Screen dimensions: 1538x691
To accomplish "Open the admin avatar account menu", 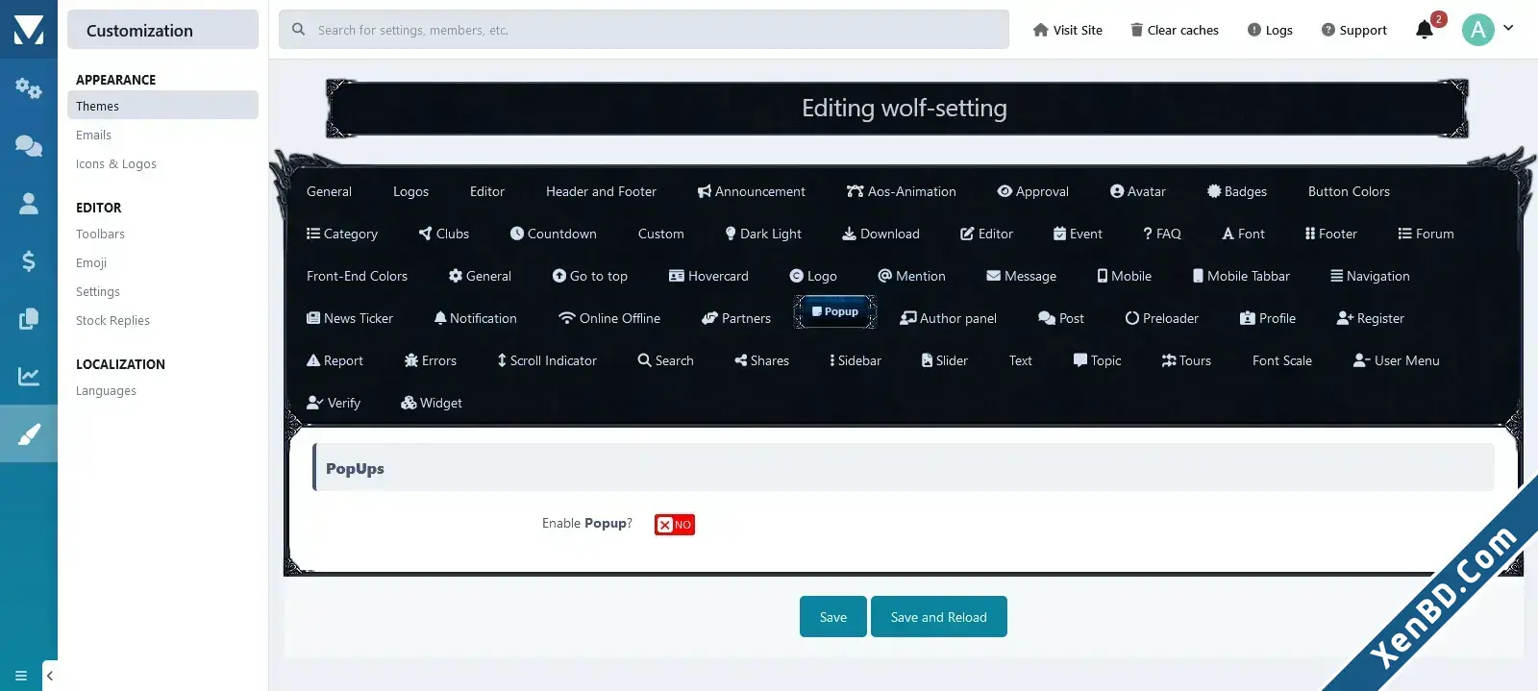I will coord(1487,30).
